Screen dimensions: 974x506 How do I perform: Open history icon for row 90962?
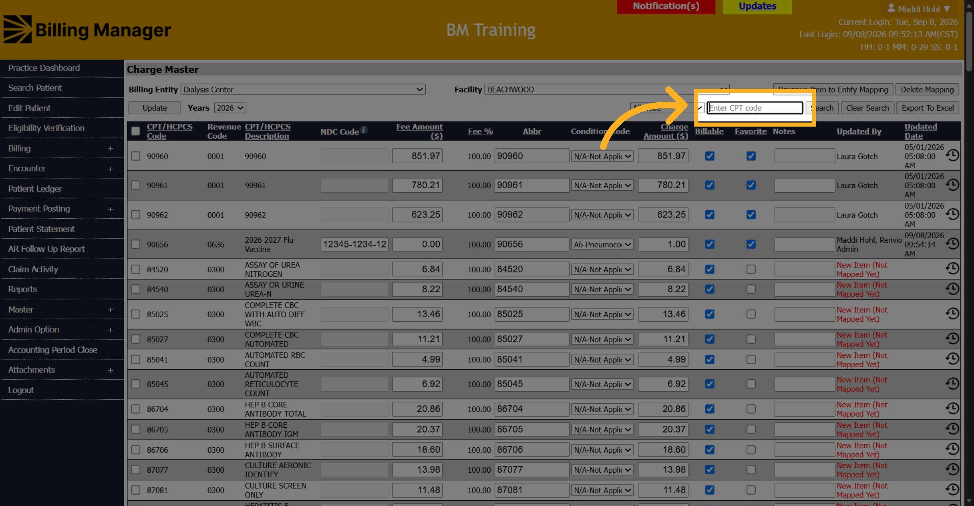(x=952, y=214)
